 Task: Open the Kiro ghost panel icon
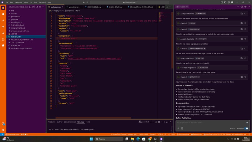(x=3, y=46)
